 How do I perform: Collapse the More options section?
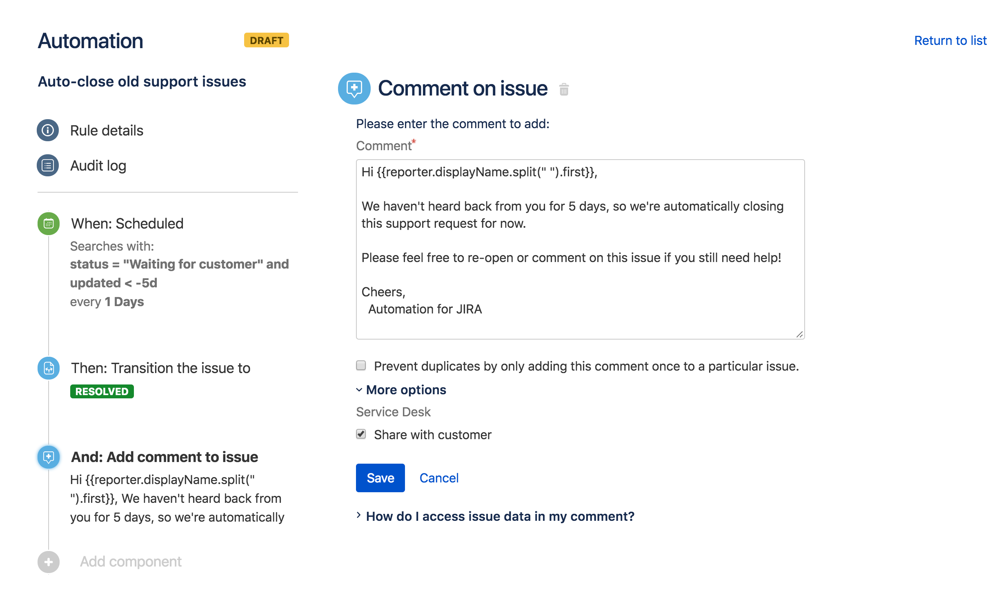(x=401, y=390)
